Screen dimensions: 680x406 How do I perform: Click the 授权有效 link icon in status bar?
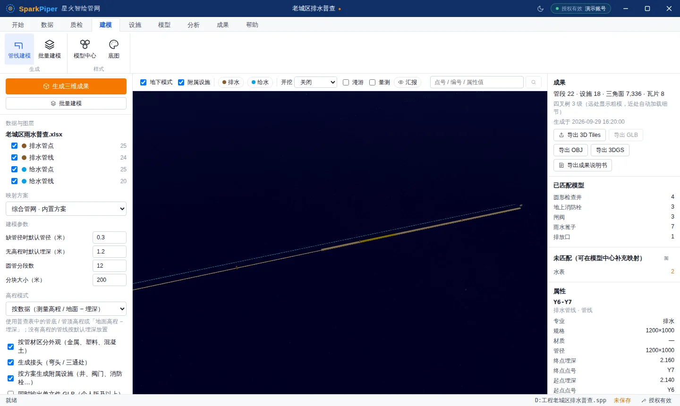point(644,400)
